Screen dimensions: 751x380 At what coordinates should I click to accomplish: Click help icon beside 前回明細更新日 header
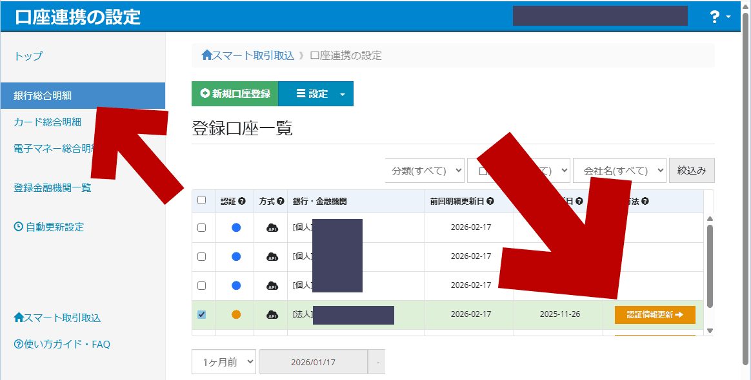(490, 202)
